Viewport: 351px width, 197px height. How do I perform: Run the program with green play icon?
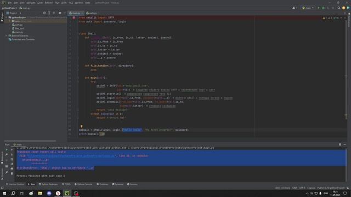(319, 8)
